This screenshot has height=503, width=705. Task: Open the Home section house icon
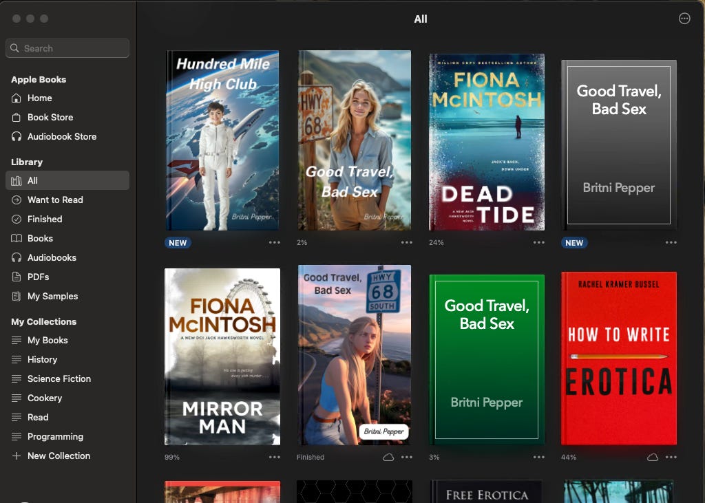17,98
